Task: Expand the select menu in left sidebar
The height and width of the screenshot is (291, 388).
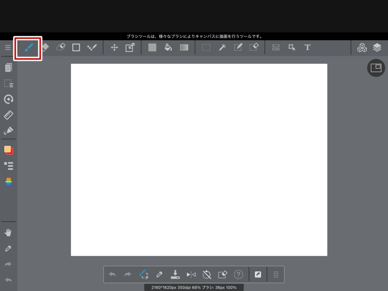Action: [8, 83]
